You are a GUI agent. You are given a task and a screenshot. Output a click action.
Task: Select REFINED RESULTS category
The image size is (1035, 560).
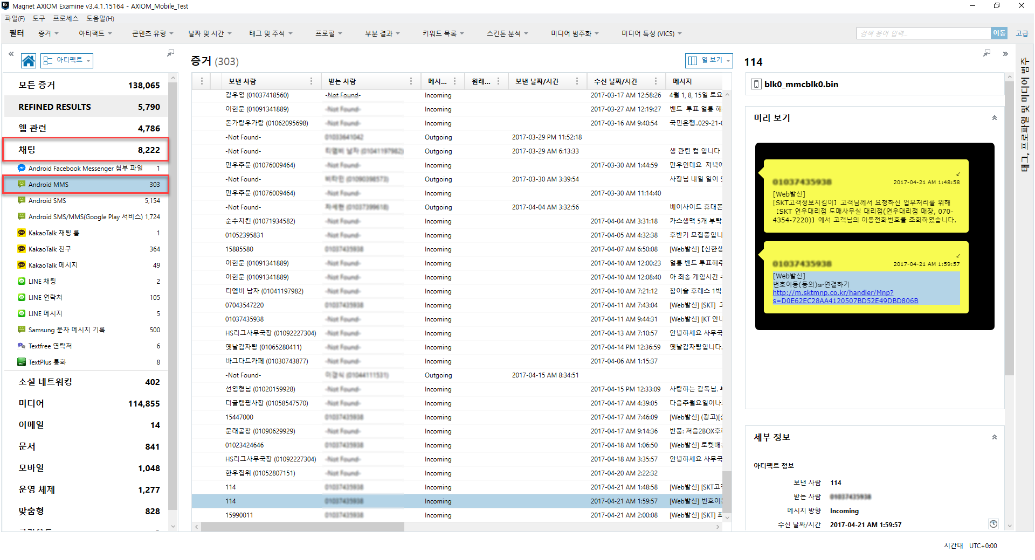click(x=86, y=107)
